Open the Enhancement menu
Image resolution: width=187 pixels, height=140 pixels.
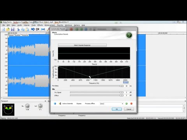(x=50, y=25)
